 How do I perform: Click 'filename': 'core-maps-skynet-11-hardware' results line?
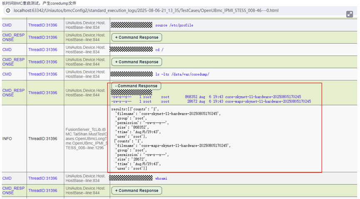[x=173, y=145]
